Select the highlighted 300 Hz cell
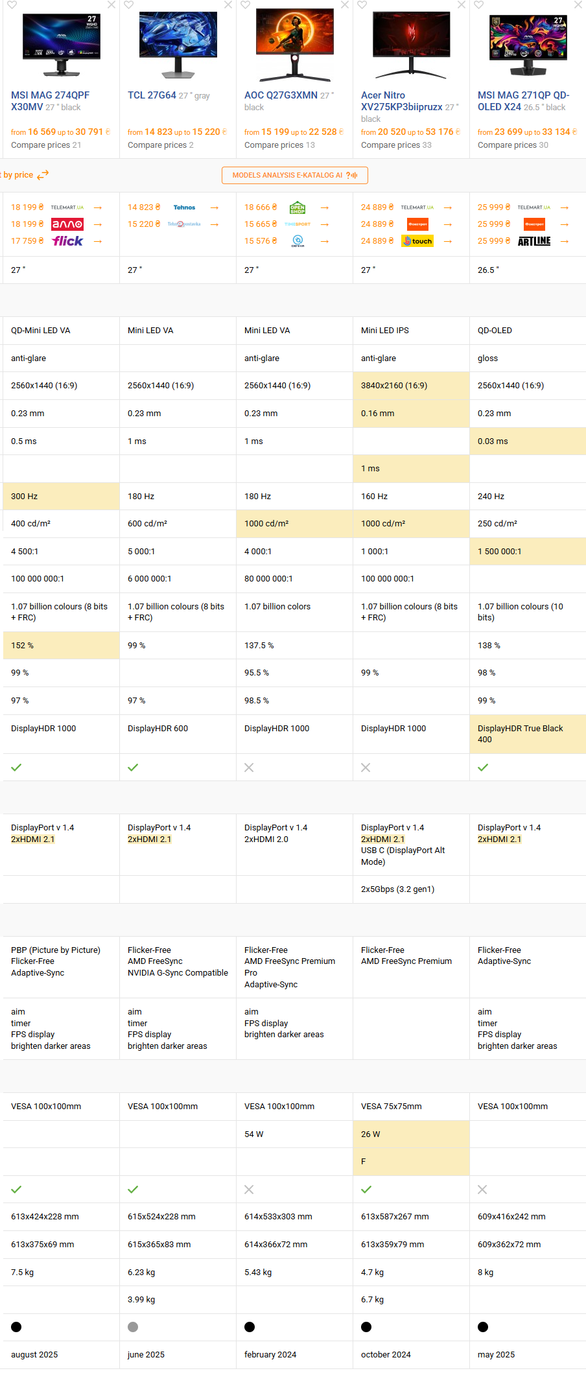This screenshot has width=586, height=1373. coord(61,497)
